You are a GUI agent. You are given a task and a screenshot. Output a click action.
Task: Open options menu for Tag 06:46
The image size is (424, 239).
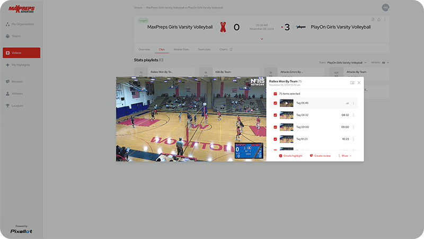point(354,103)
